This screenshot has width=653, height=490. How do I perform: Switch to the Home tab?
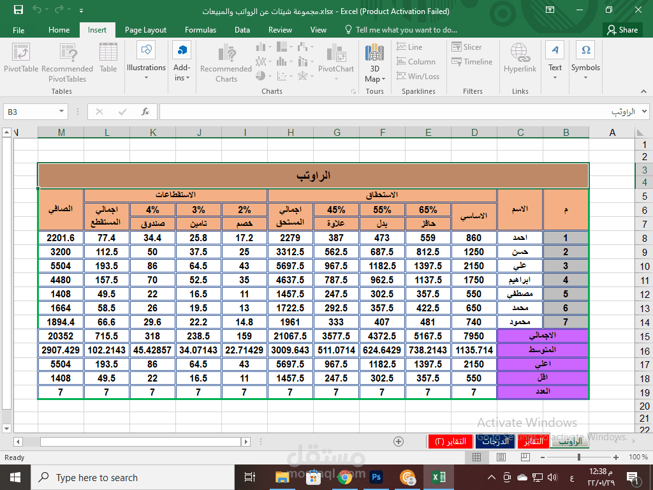click(x=59, y=30)
